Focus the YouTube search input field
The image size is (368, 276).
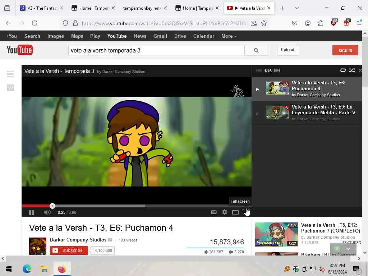point(157,50)
